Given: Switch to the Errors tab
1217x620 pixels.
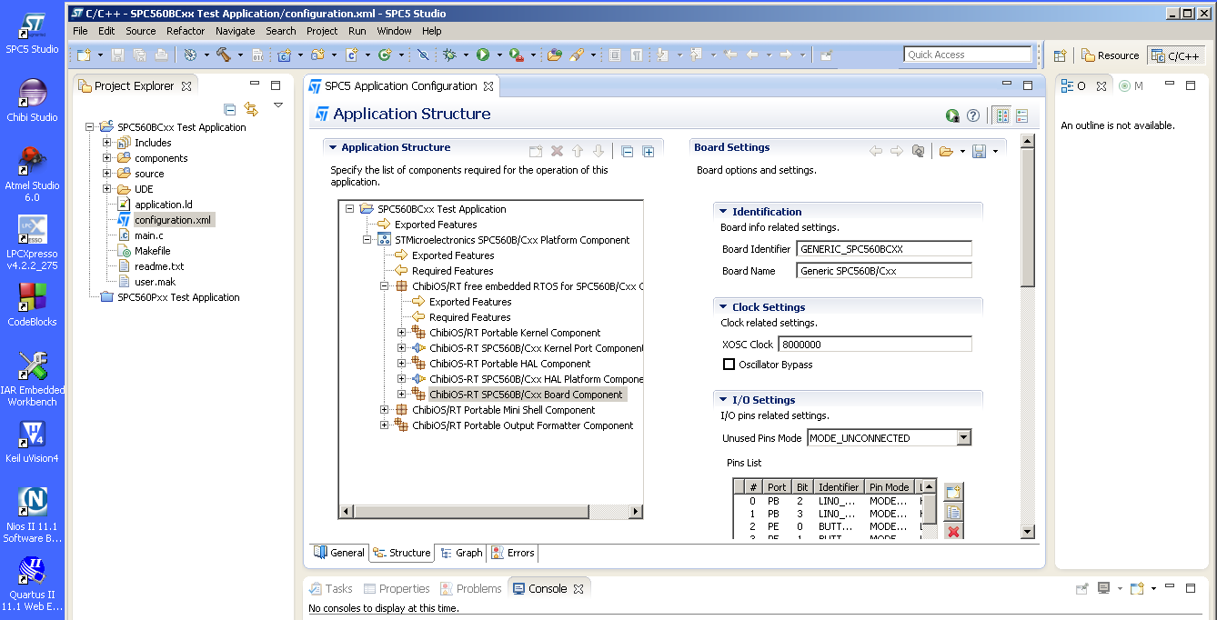Looking at the screenshot, I should click(x=513, y=553).
